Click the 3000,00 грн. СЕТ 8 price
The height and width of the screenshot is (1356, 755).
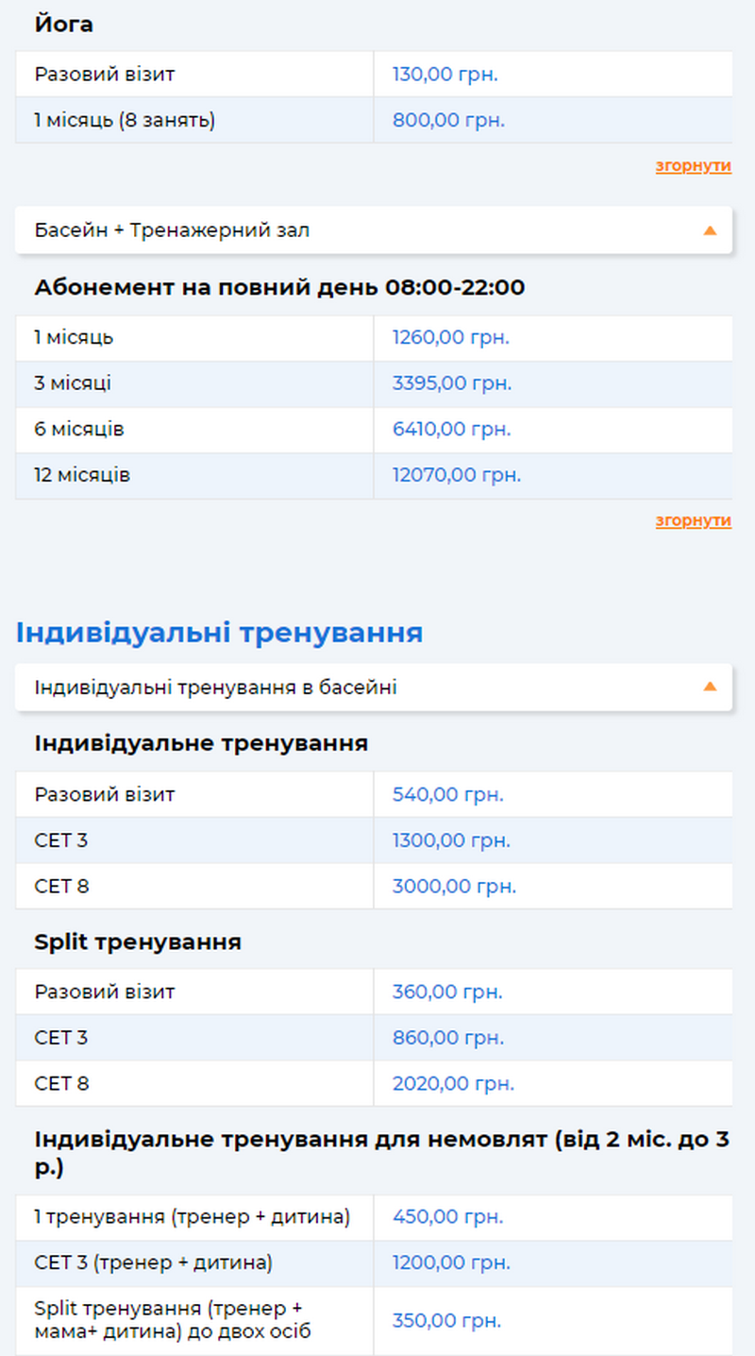[x=454, y=887]
